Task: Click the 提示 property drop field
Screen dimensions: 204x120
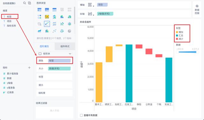Action: coord(55,85)
